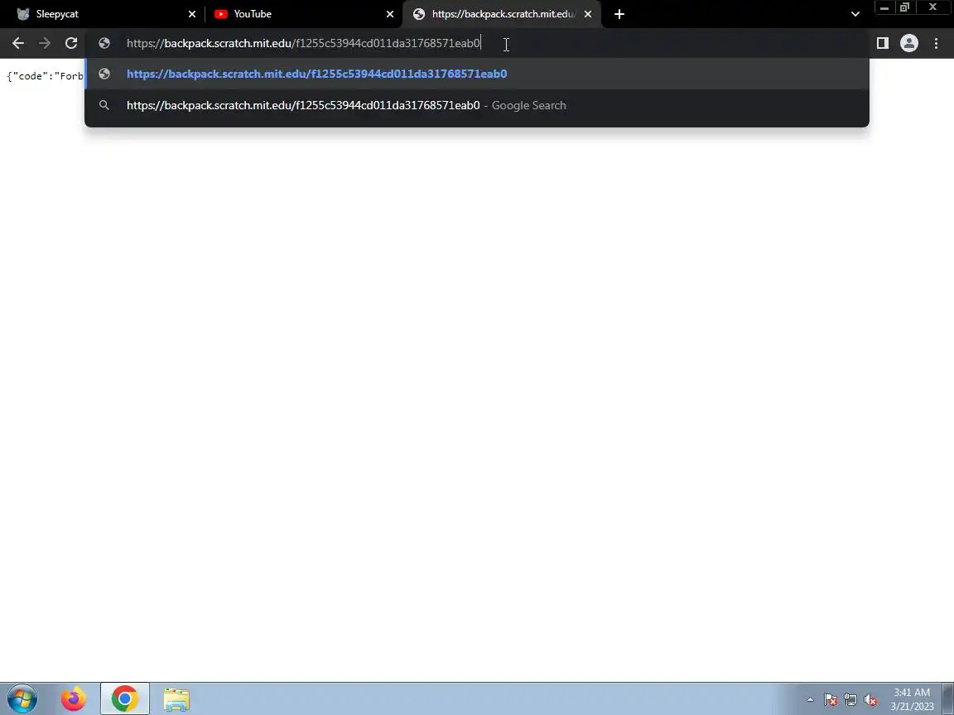Open the side panel icon
Image resolution: width=954 pixels, height=715 pixels.
click(x=882, y=43)
